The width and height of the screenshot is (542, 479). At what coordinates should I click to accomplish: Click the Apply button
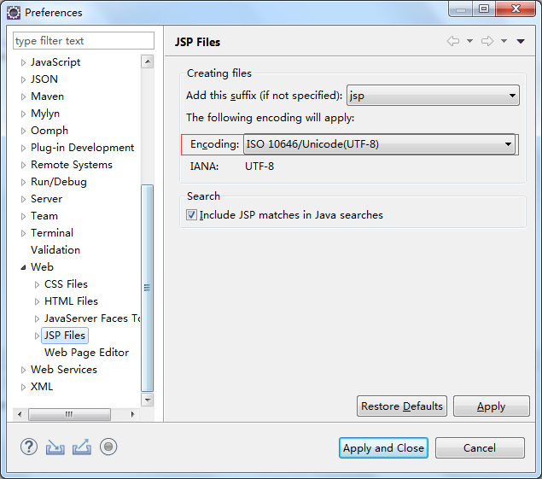pos(491,406)
